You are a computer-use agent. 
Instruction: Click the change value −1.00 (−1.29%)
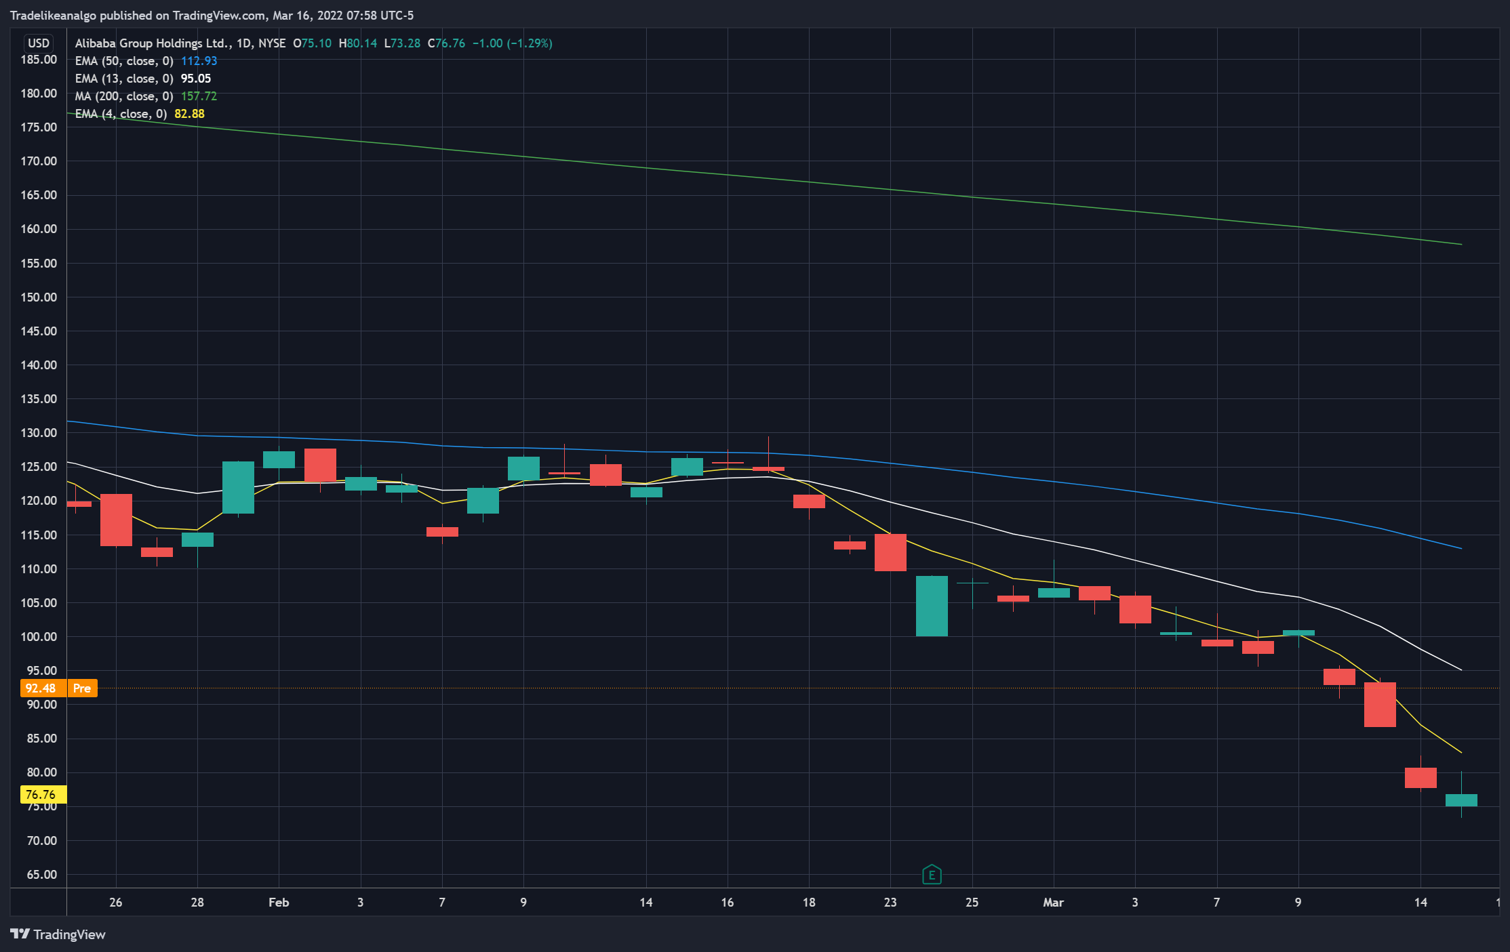pos(513,43)
